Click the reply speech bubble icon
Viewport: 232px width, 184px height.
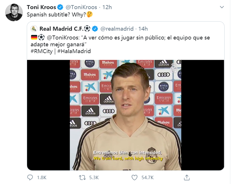(x=30, y=177)
